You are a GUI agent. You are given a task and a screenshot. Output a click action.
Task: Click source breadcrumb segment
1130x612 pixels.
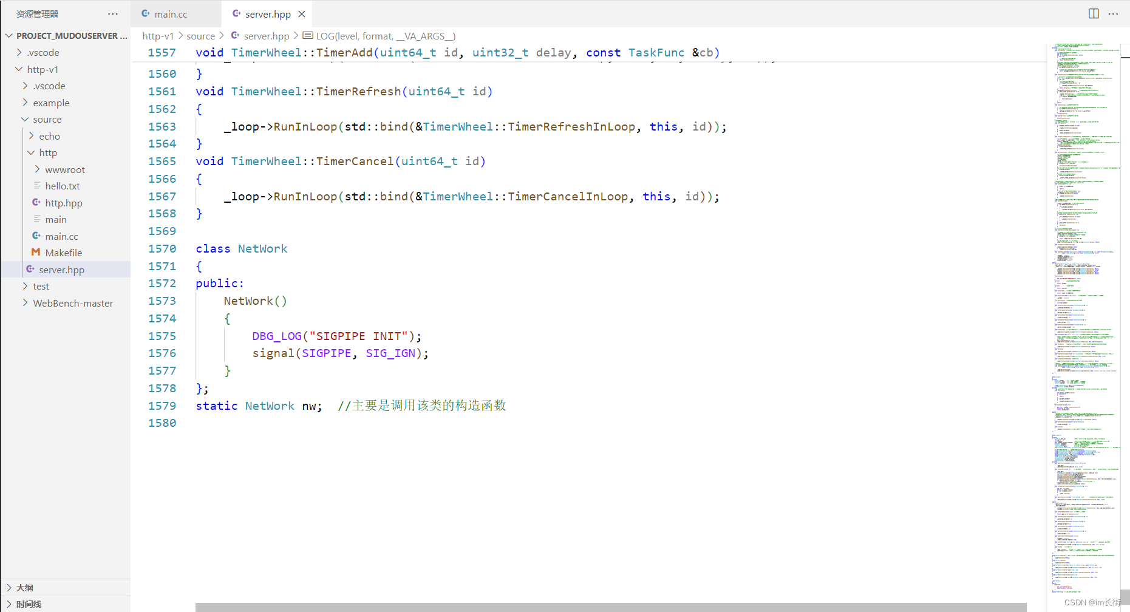(201, 36)
